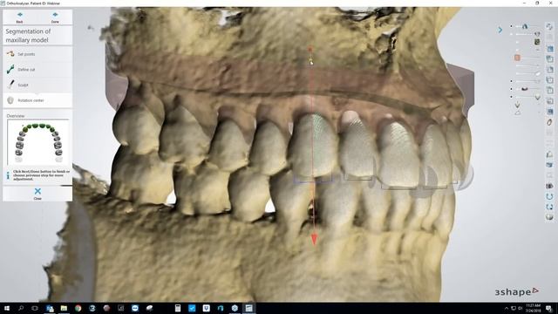Click the sphere icon at bottom of right toolbar

point(549,217)
